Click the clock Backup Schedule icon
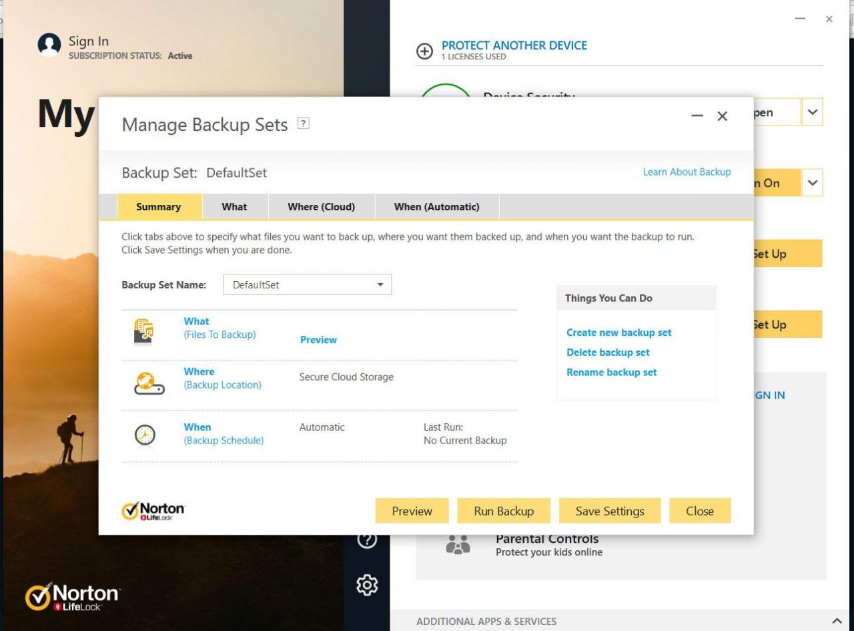 pyautogui.click(x=145, y=434)
